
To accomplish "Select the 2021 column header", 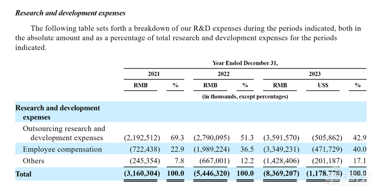I will coord(153,74).
